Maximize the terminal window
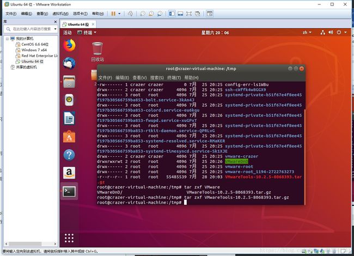This screenshot has height=256, width=354. 296,69
